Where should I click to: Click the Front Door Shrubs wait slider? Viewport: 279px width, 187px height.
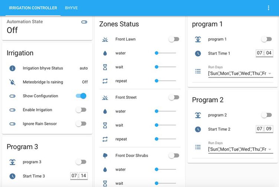coord(165,183)
